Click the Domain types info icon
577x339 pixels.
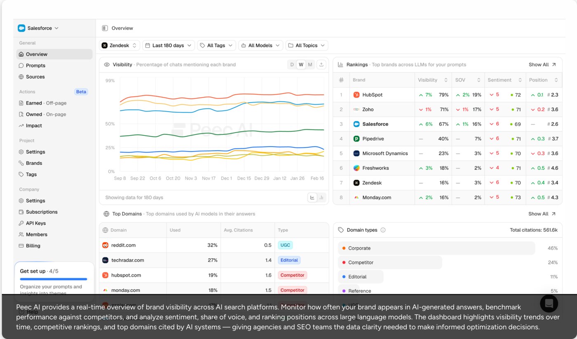[383, 230]
